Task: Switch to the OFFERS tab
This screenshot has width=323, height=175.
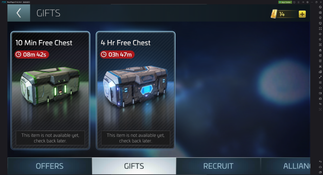Action: 49,166
